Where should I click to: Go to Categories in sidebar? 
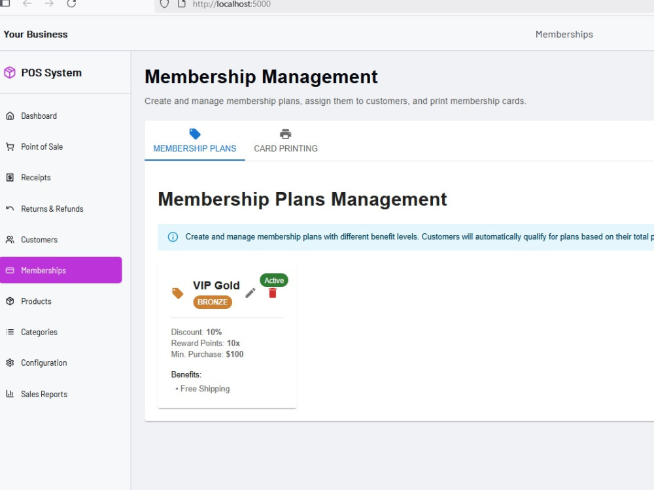[x=39, y=332]
